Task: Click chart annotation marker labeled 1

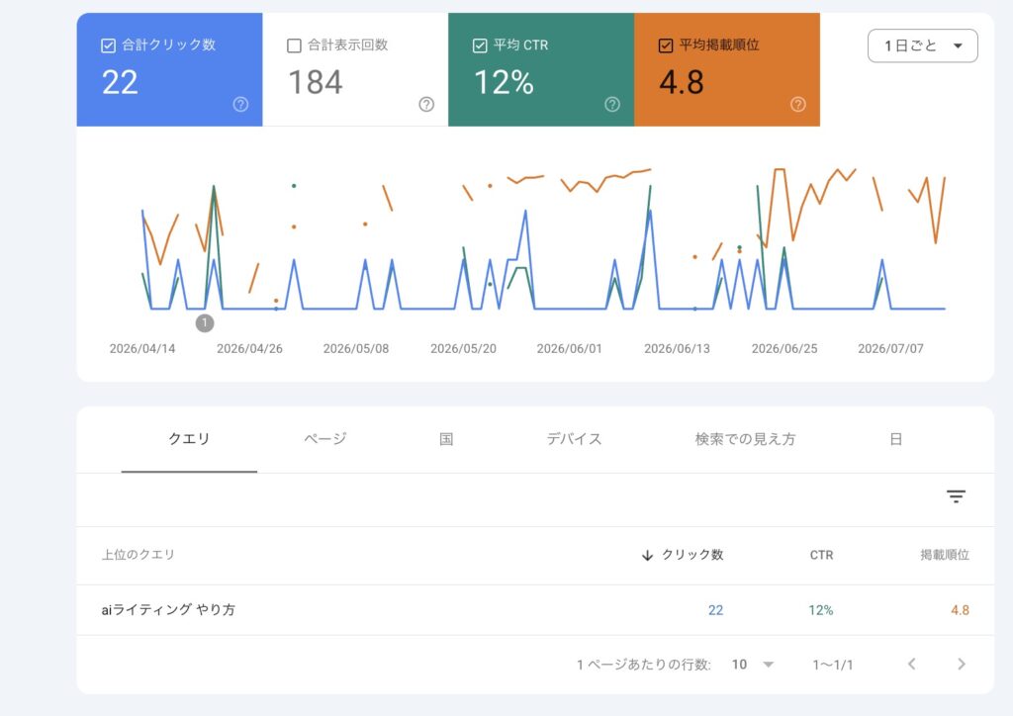Action: pos(205,322)
